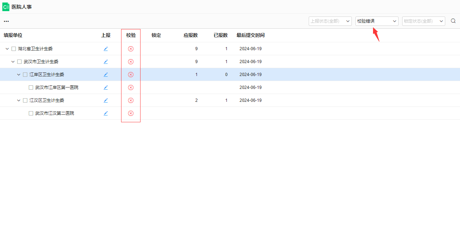
Task: Click edit pencil for 武汉市江岸区第一医院
Action: [x=106, y=87]
